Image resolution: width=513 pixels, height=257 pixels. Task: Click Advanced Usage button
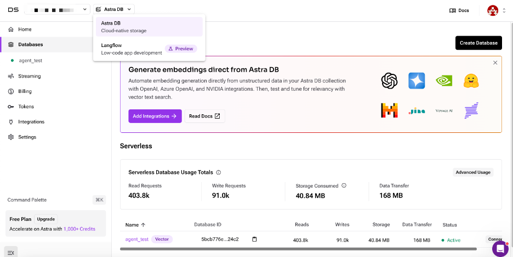[473, 172]
